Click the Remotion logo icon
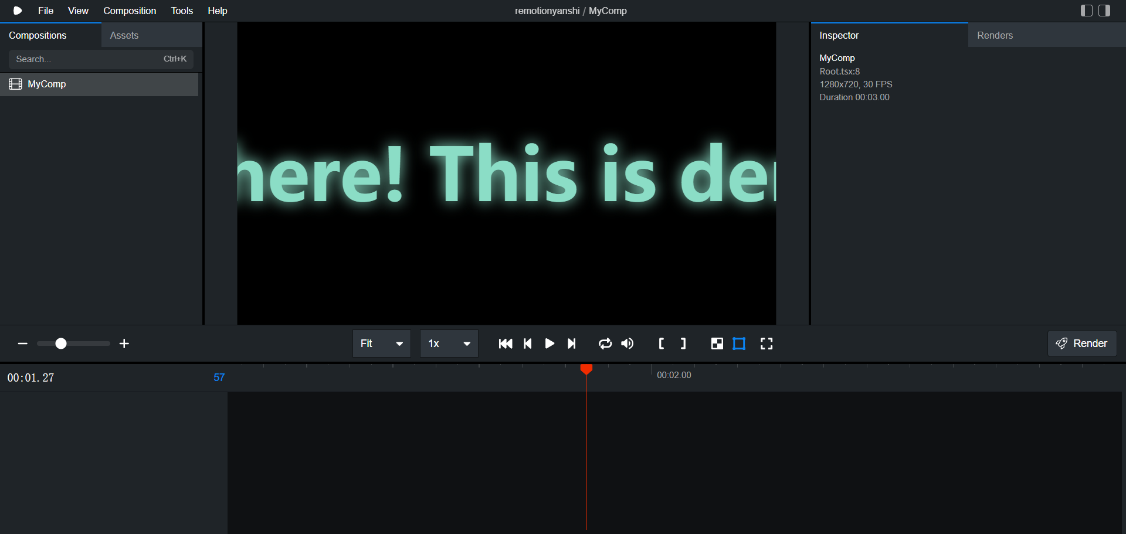This screenshot has width=1126, height=534. coord(18,11)
